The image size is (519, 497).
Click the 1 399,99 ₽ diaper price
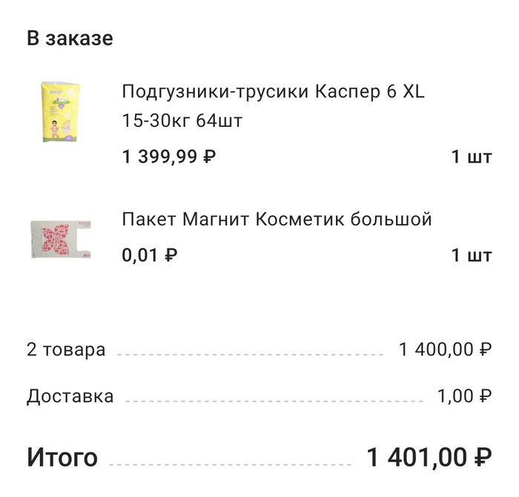[169, 157]
